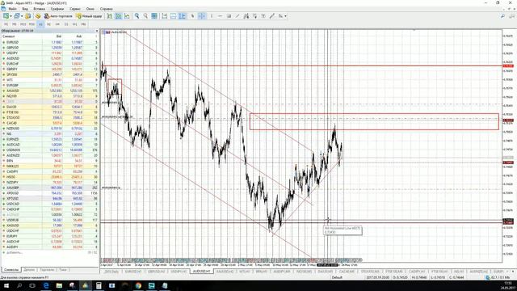Viewport: 517px width, 291px height.
Task: Switch to the EURUSD,H1 chart tab
Action: point(133,272)
